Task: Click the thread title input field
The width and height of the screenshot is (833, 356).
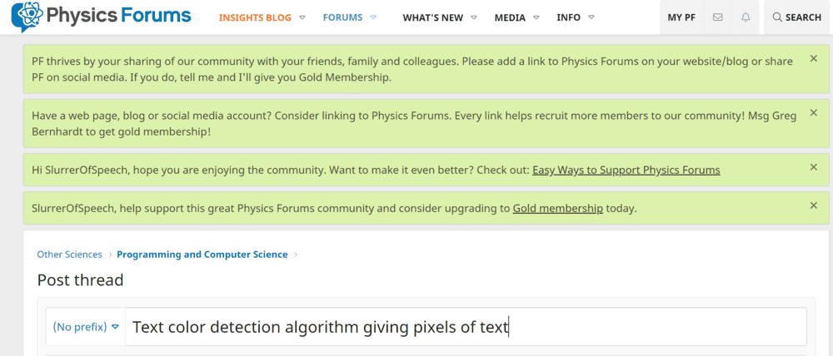Action: tap(465, 327)
